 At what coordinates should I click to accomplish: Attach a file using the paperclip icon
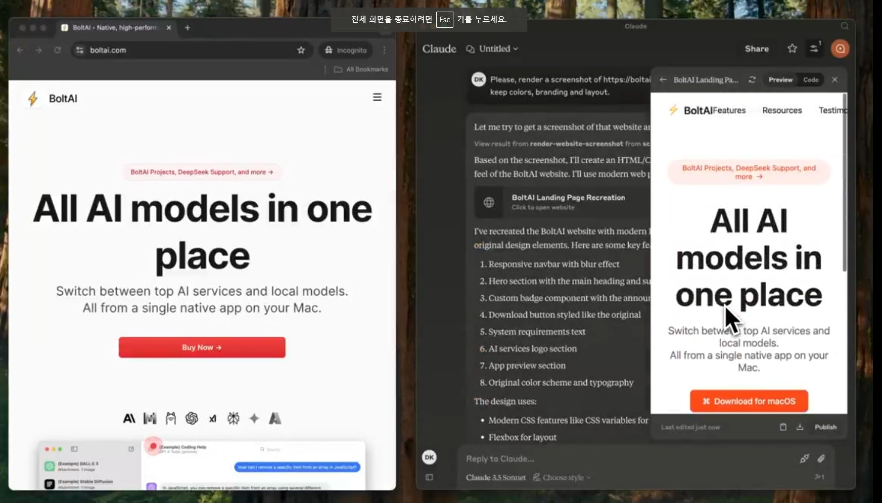pyautogui.click(x=821, y=459)
